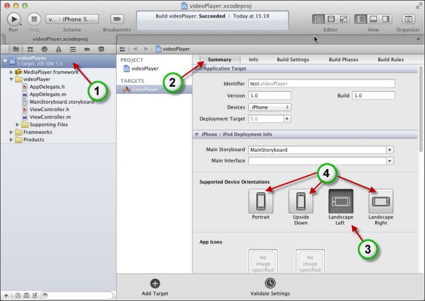Enable Landscape Right orientation
Viewport: 425px width, 301px height.
pos(381,201)
